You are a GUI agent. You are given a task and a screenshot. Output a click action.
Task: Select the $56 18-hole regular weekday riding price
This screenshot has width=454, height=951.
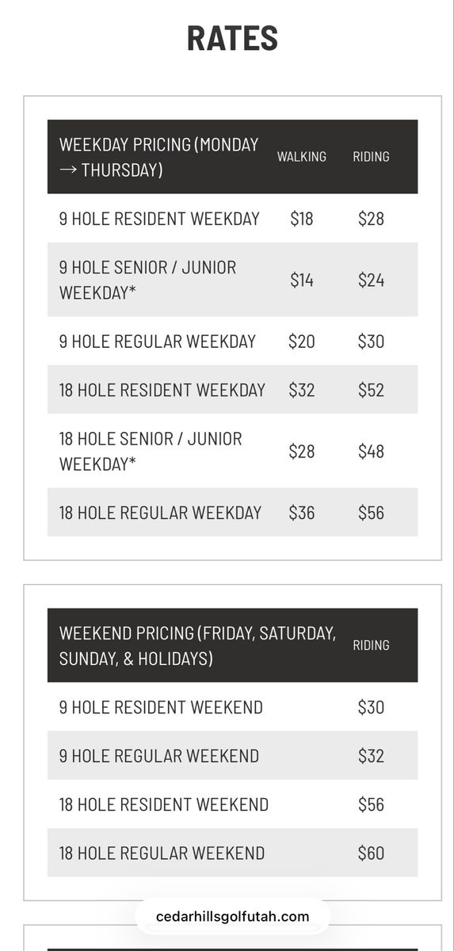pyautogui.click(x=371, y=513)
